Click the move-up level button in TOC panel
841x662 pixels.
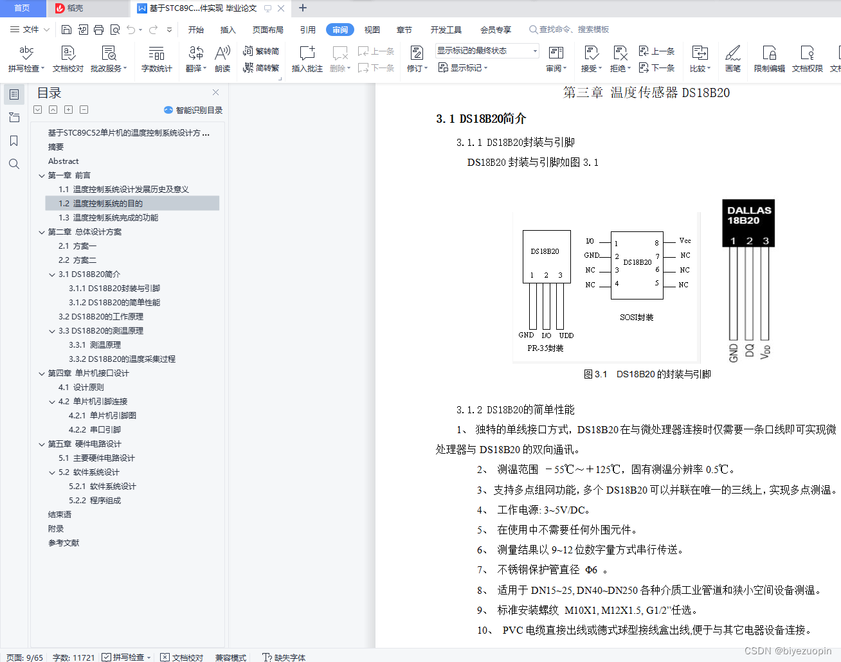(x=53, y=110)
